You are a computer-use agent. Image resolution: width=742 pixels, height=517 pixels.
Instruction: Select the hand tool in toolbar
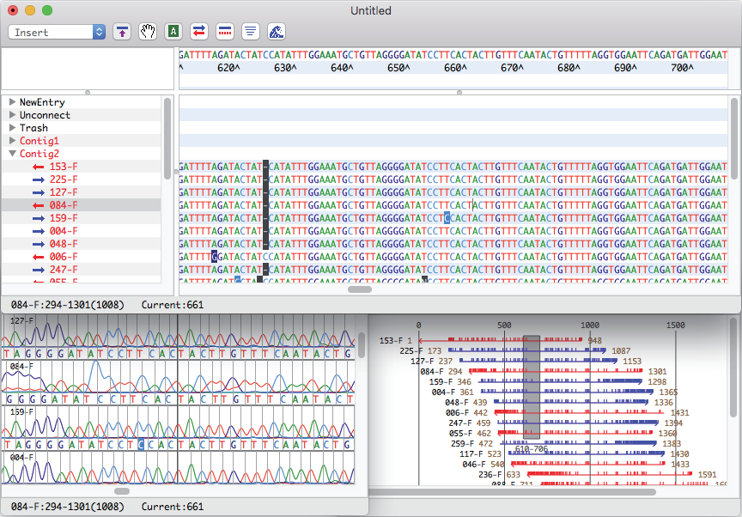coord(148,32)
